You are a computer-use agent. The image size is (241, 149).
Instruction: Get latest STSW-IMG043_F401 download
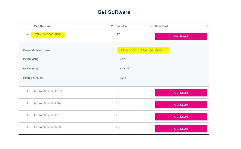click(x=181, y=93)
